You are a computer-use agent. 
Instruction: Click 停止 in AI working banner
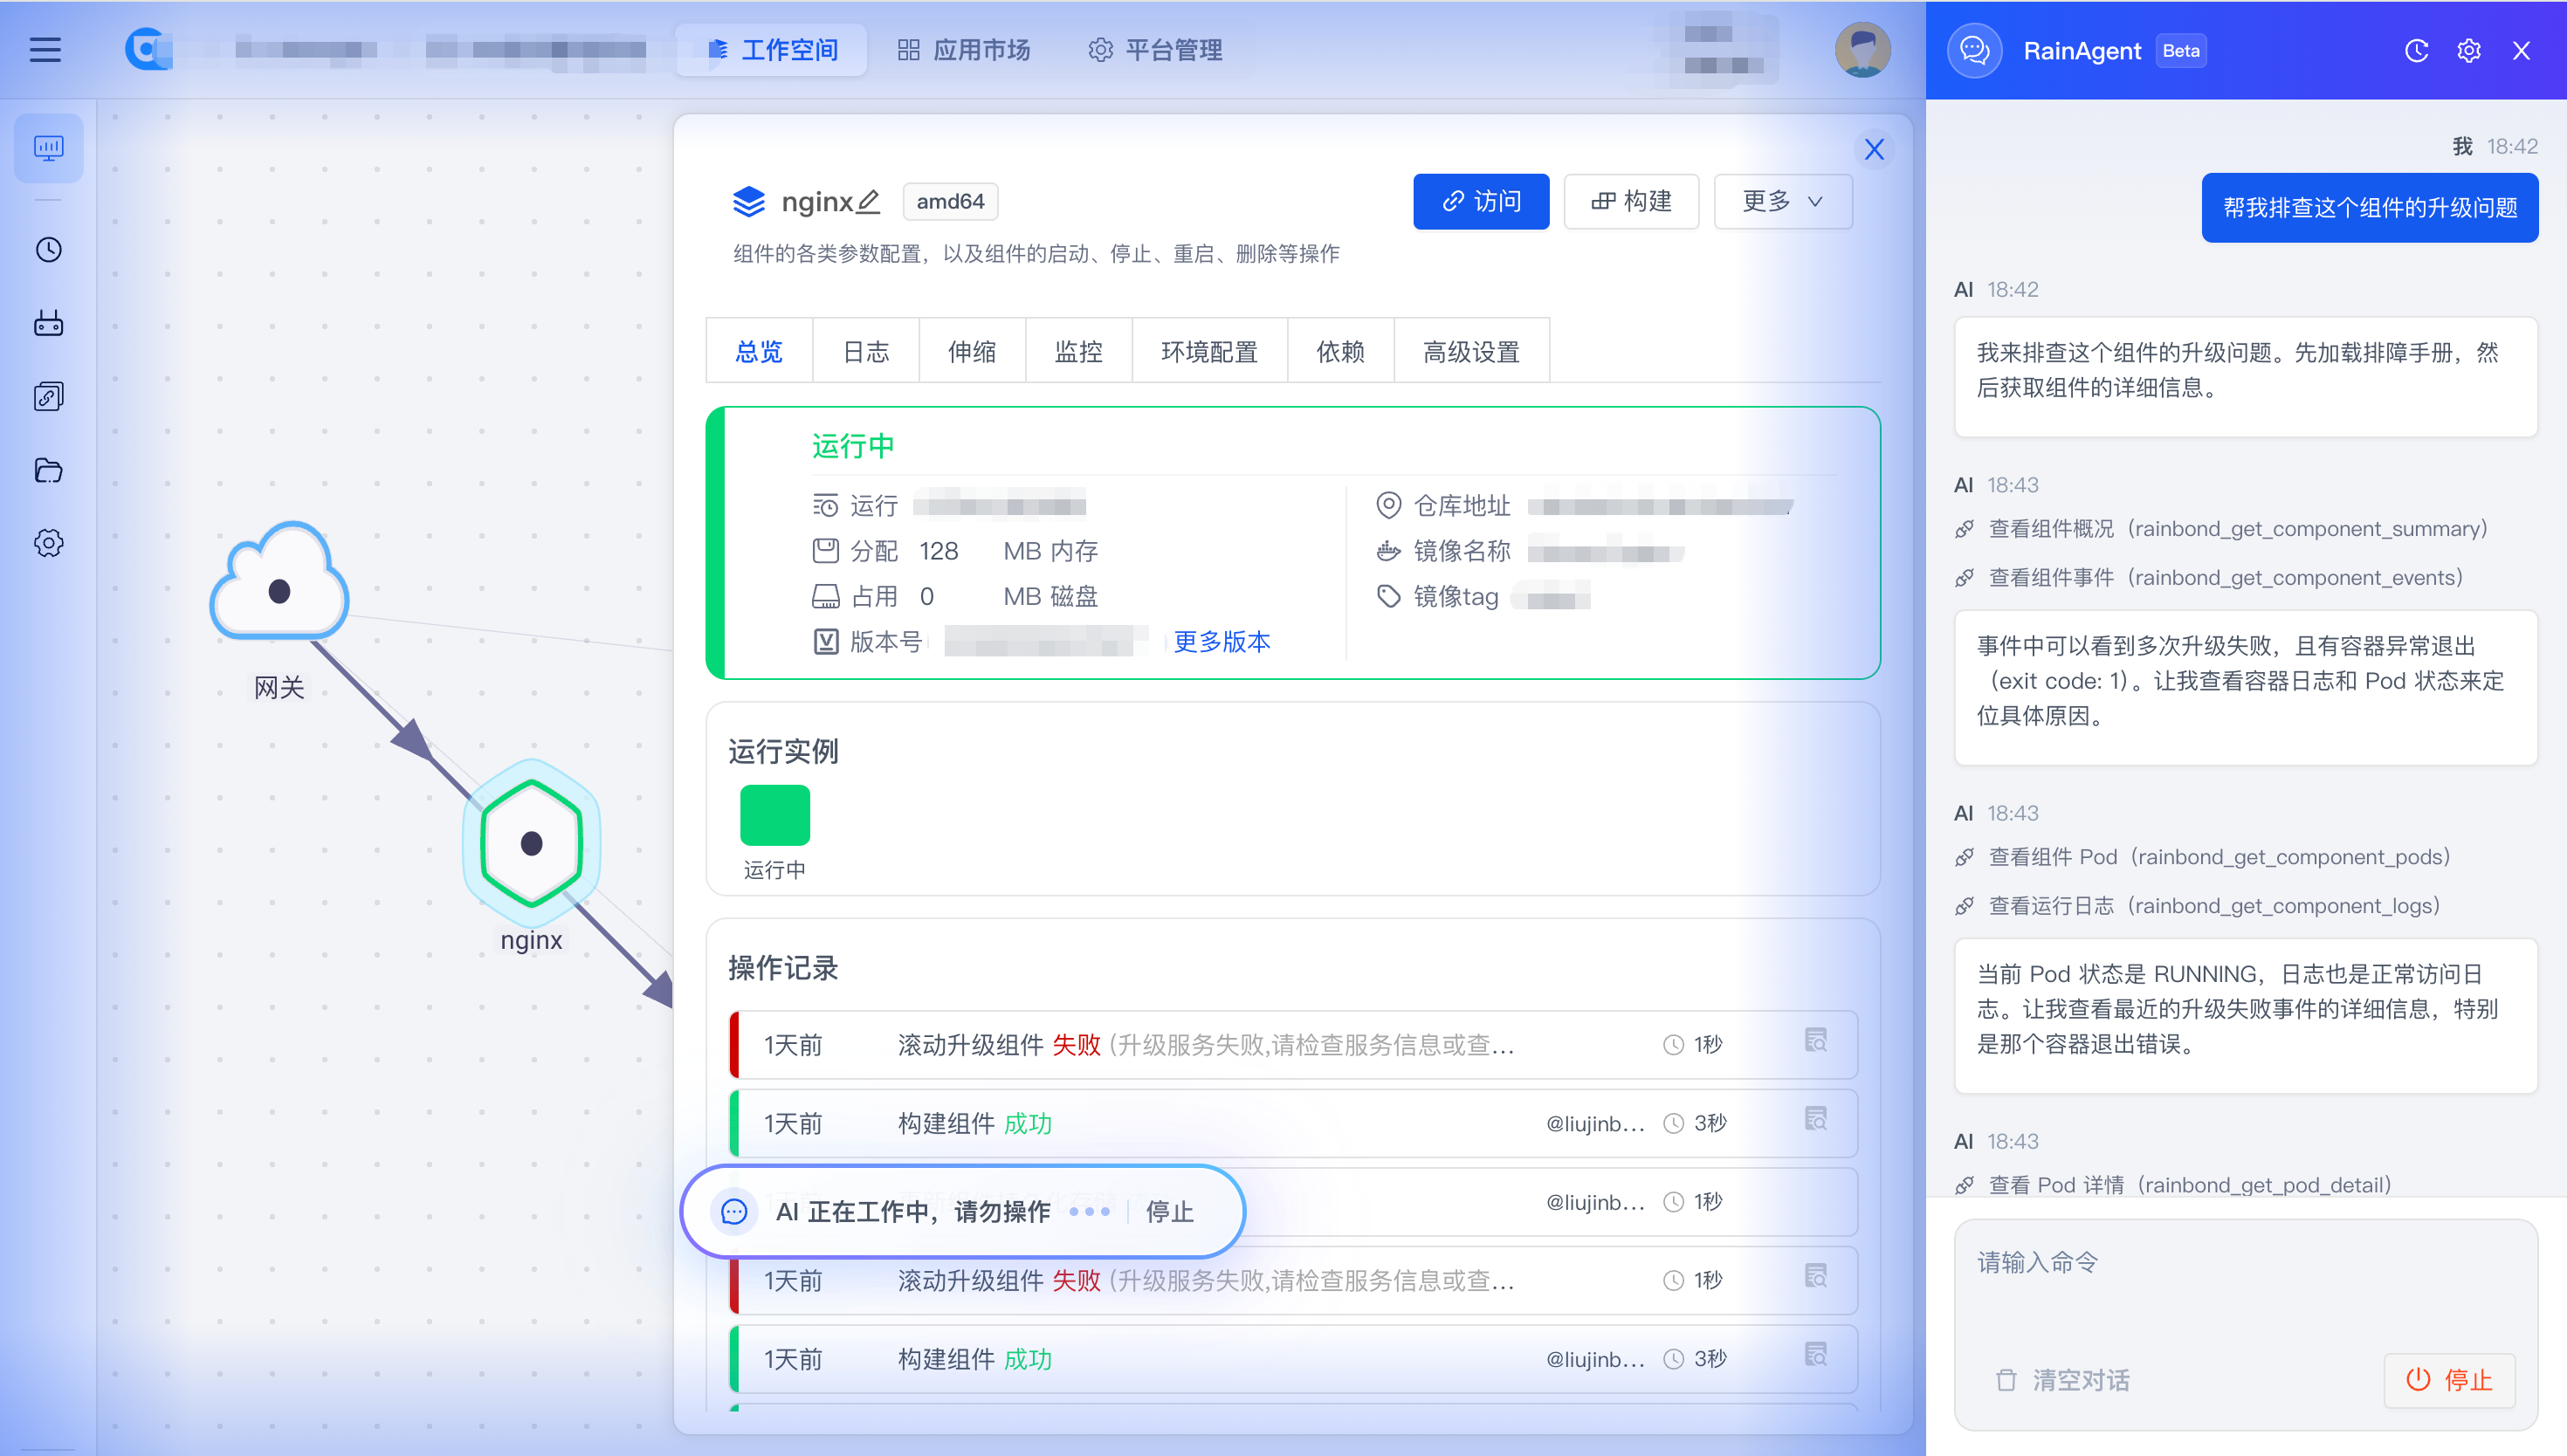pyautogui.click(x=1169, y=1211)
